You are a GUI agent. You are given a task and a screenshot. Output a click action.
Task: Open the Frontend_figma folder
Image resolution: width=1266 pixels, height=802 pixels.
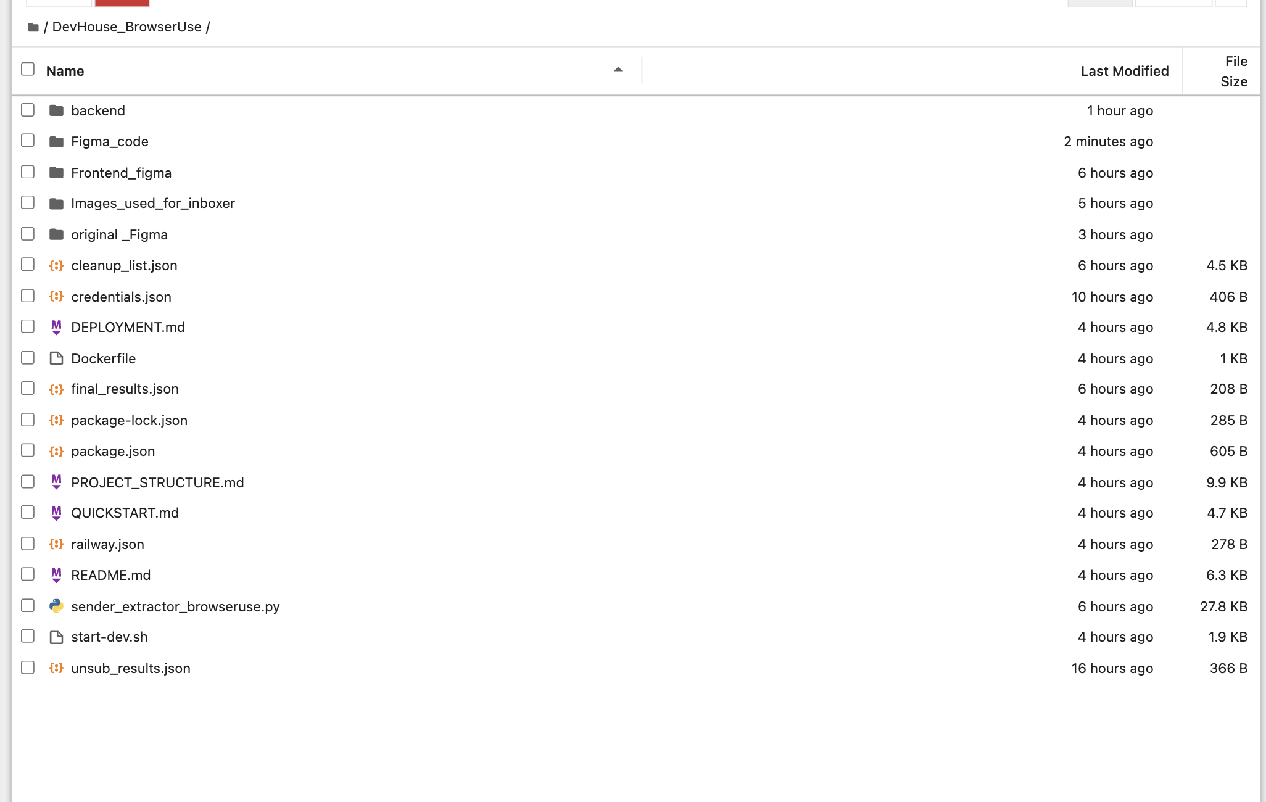click(x=121, y=173)
